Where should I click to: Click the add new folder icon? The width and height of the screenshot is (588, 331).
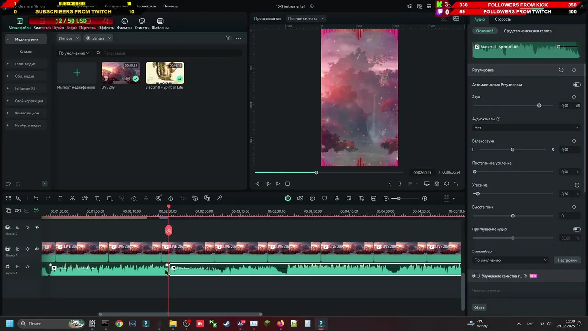point(8,184)
